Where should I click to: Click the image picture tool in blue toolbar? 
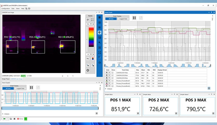pos(99,37)
